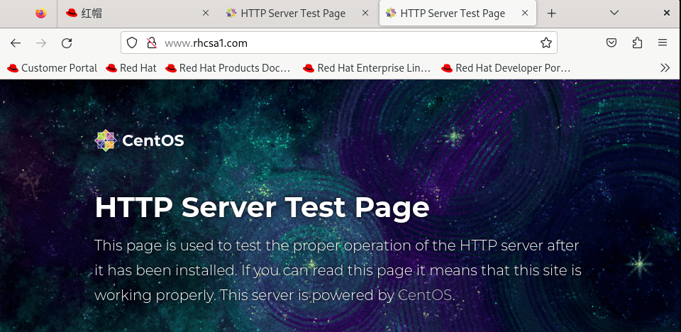Screen dimensions: 681x332
Task: View insecure connection padlock info
Action: [152, 43]
